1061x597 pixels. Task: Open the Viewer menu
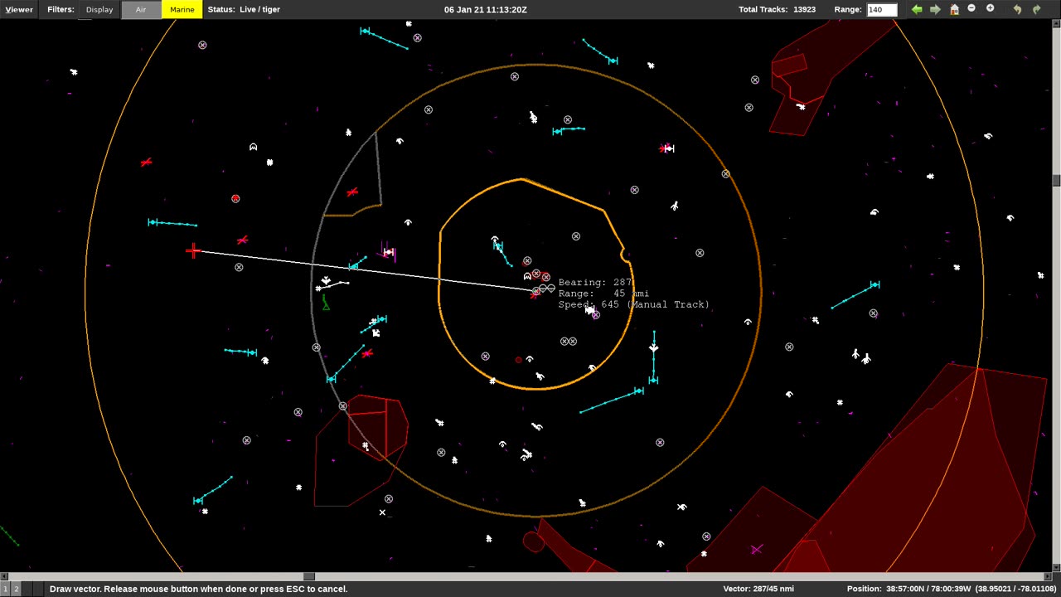19,9
